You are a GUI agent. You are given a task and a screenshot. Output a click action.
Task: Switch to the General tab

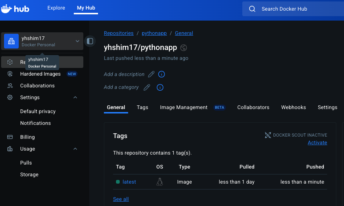(x=116, y=107)
